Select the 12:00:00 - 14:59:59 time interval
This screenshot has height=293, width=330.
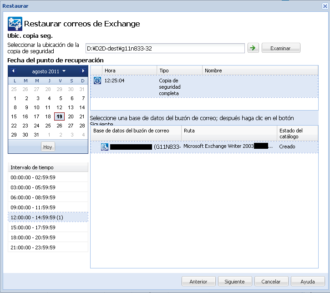tap(48, 217)
